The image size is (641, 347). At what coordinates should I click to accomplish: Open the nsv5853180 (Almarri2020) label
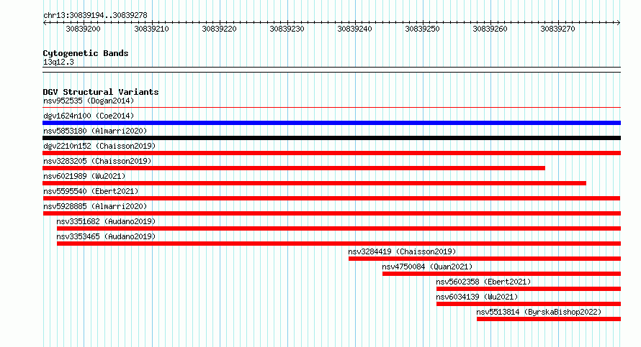[95, 131]
